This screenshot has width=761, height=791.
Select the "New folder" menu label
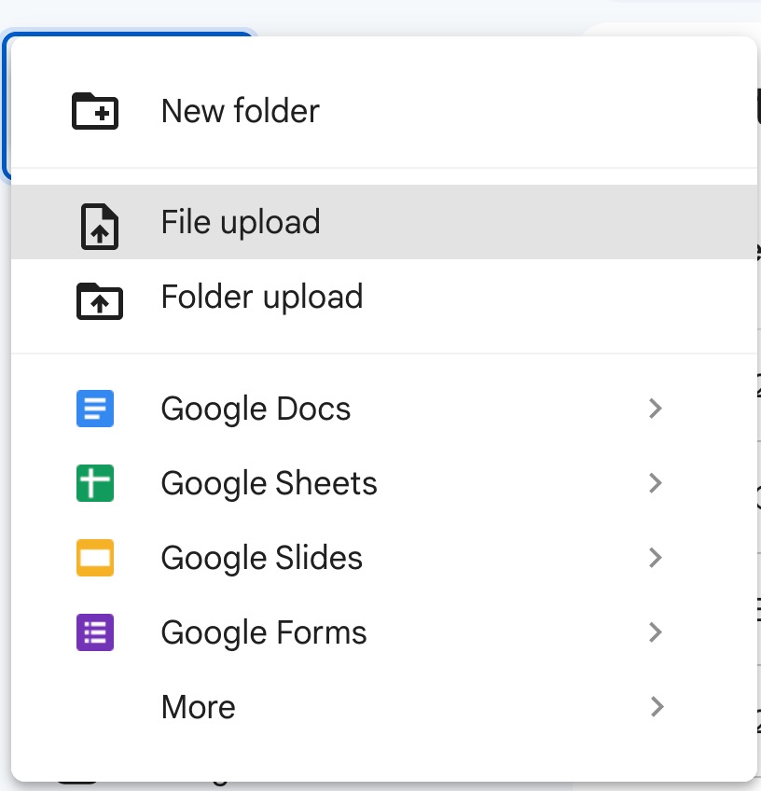coord(240,111)
